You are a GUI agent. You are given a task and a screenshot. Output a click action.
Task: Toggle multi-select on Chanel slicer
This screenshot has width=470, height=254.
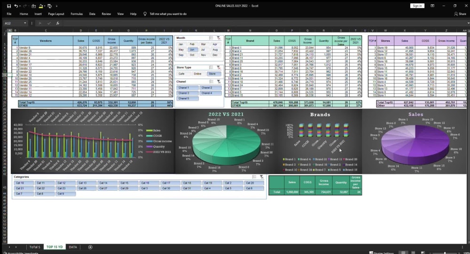tap(211, 82)
